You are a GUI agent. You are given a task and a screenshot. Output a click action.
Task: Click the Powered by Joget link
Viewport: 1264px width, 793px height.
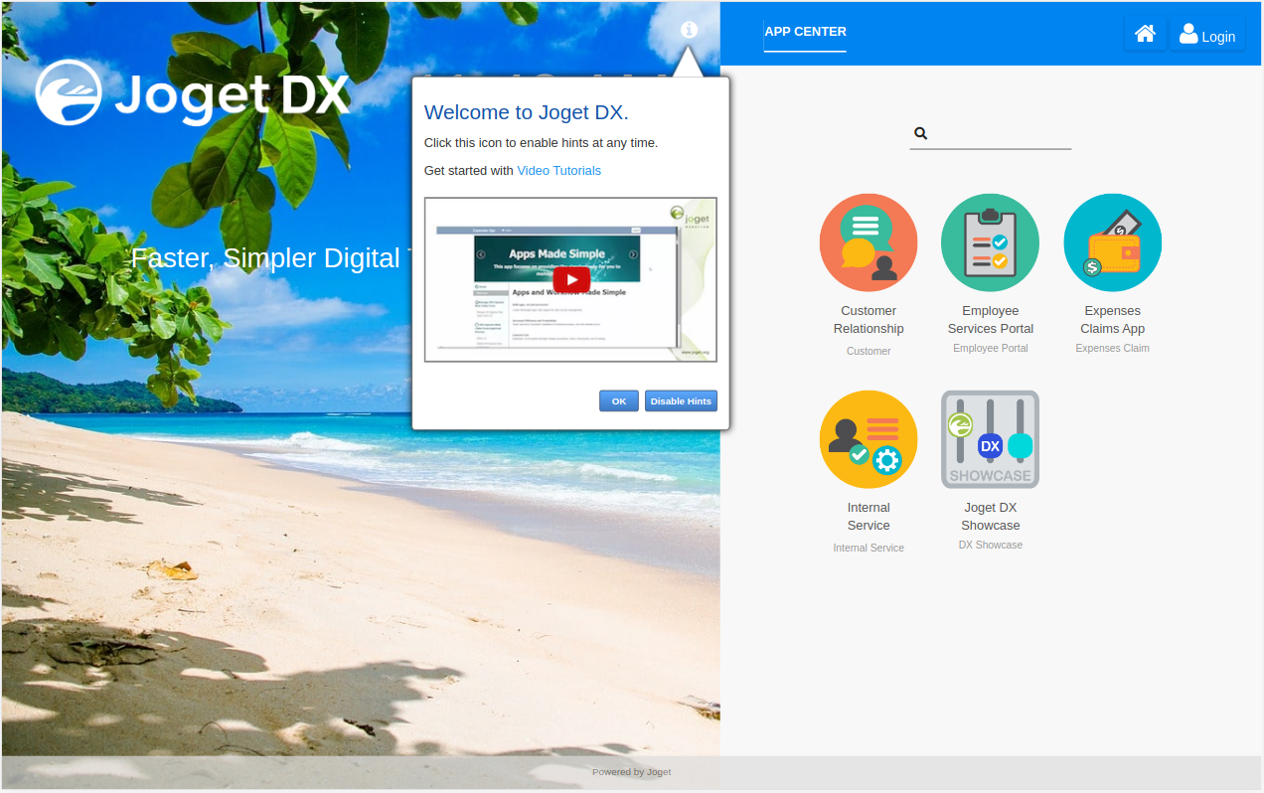tap(631, 771)
